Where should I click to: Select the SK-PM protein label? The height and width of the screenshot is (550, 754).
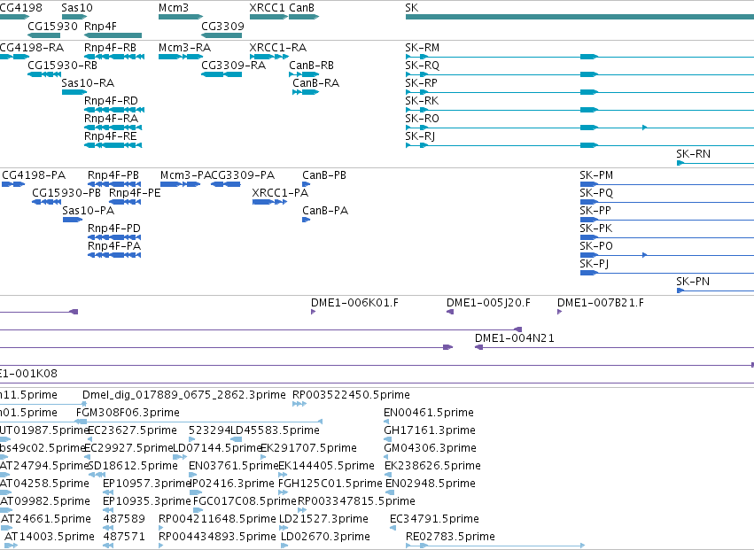click(x=596, y=175)
